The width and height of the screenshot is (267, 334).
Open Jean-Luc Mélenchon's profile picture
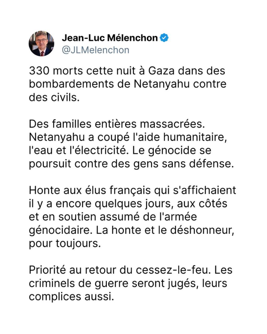(41, 44)
